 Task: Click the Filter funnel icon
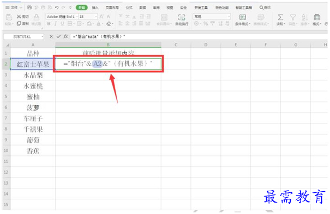pyautogui.click(x=293, y=17)
